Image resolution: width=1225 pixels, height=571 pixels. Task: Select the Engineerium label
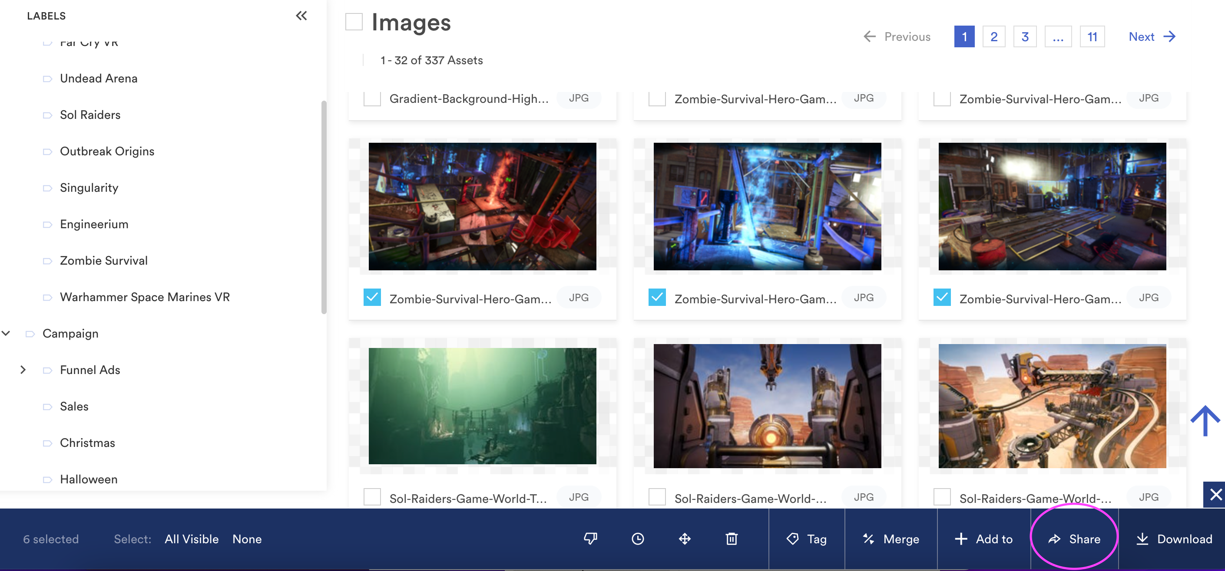click(94, 224)
